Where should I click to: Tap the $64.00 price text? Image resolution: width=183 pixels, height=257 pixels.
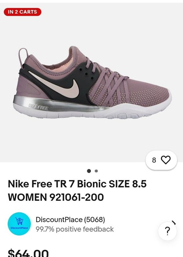click(28, 253)
